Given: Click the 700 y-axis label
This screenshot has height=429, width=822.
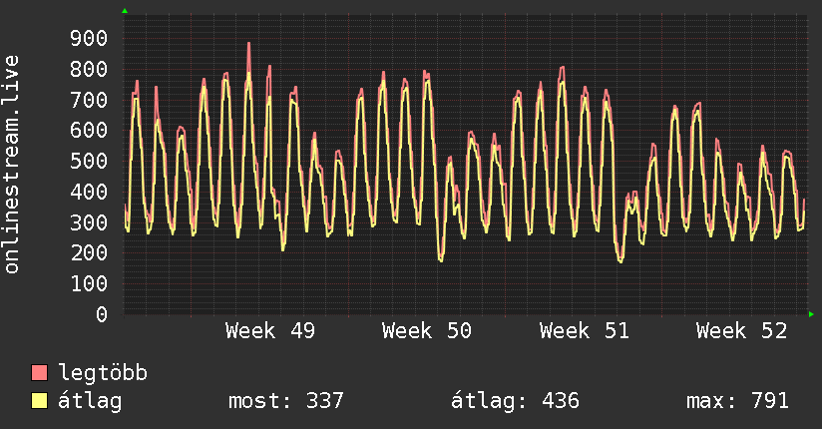Looking at the screenshot, I should point(89,100).
